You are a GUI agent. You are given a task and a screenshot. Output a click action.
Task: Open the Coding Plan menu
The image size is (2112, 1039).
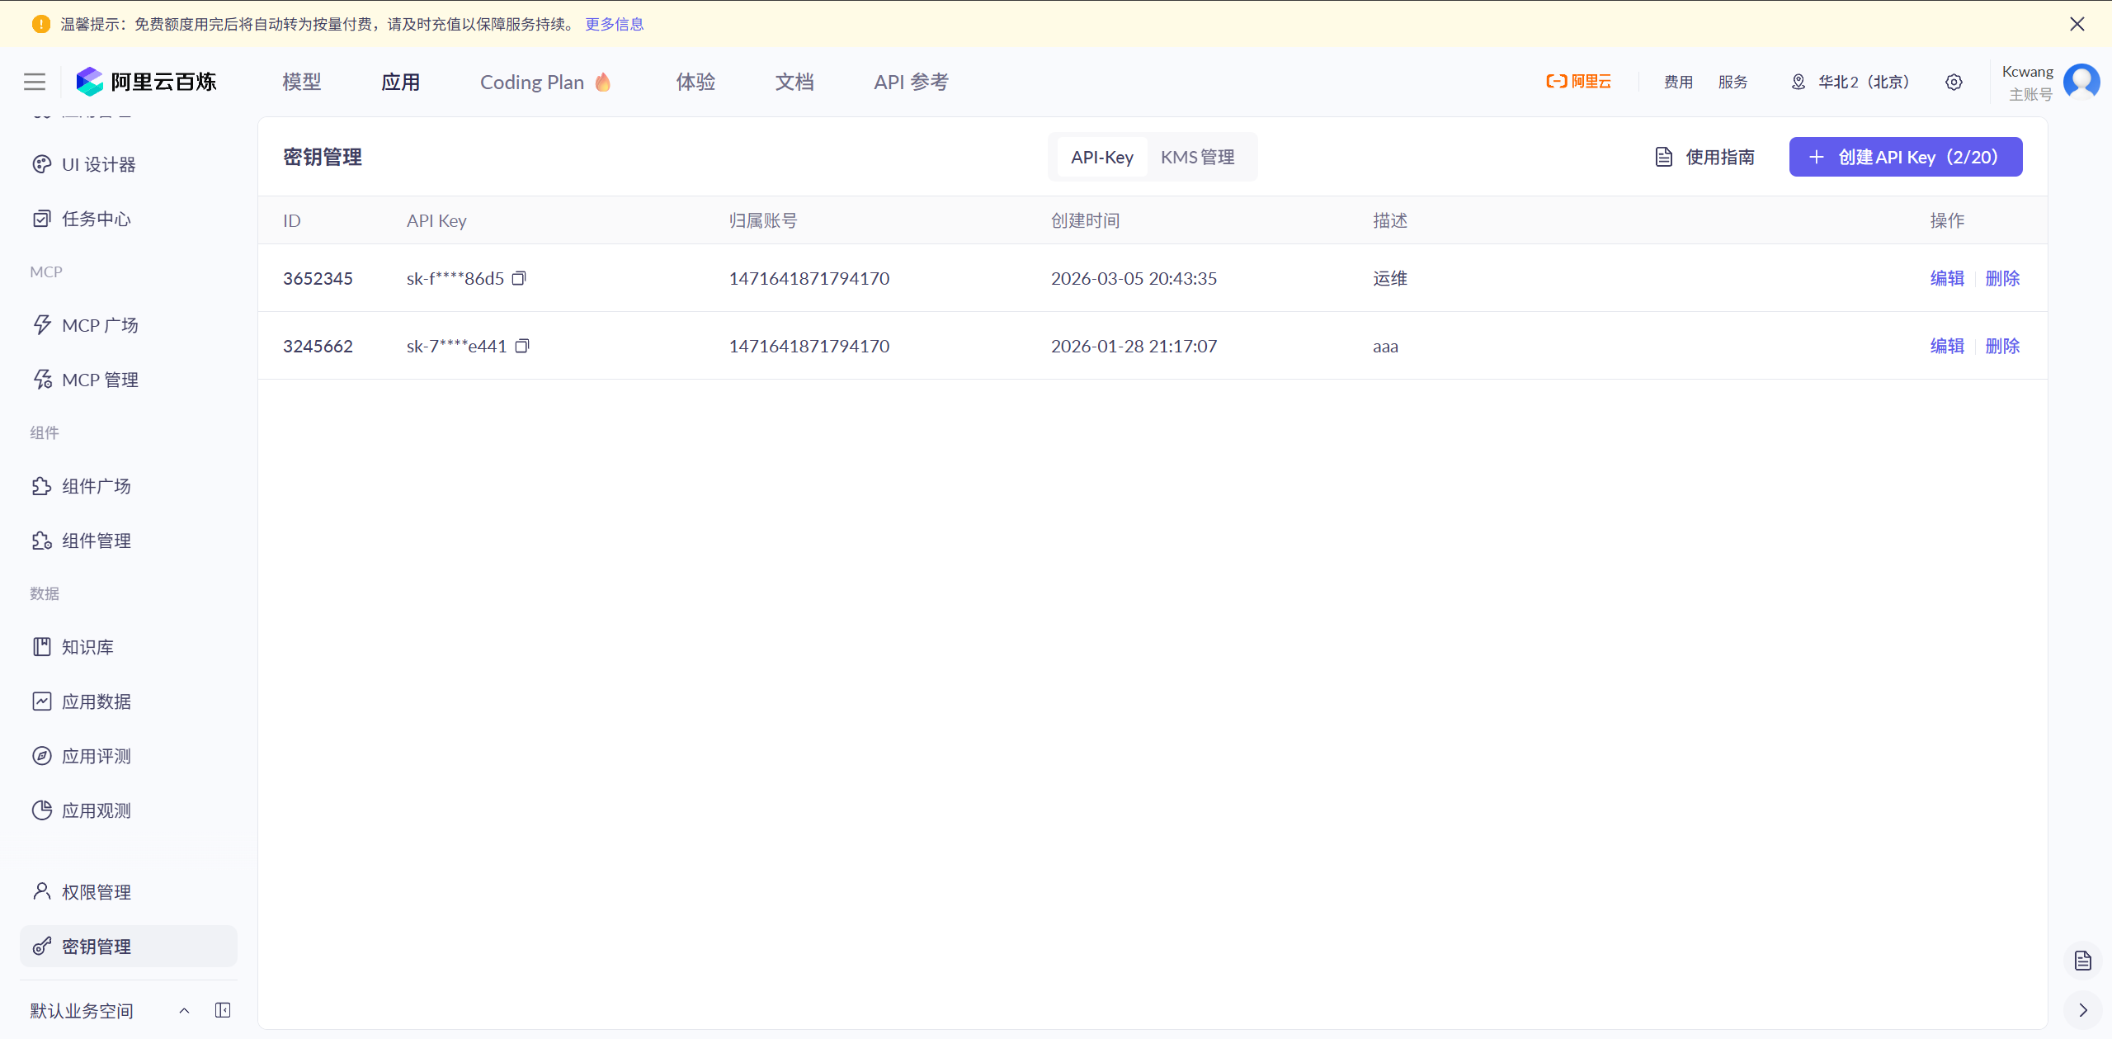(545, 82)
